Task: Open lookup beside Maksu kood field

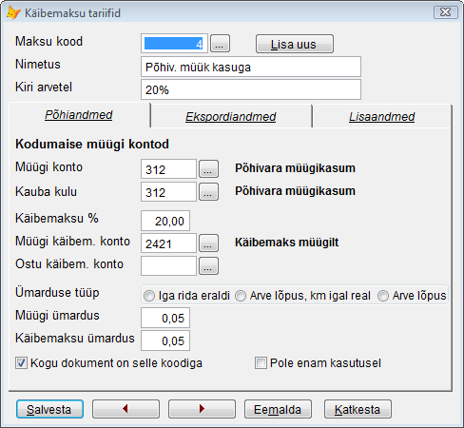Action: [x=221, y=44]
